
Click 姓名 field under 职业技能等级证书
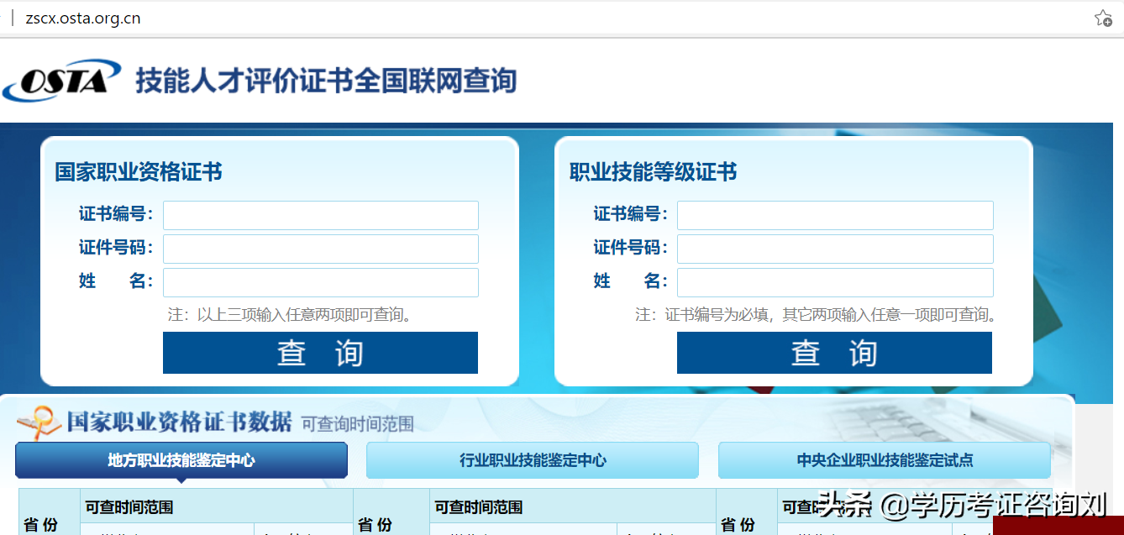click(x=835, y=282)
